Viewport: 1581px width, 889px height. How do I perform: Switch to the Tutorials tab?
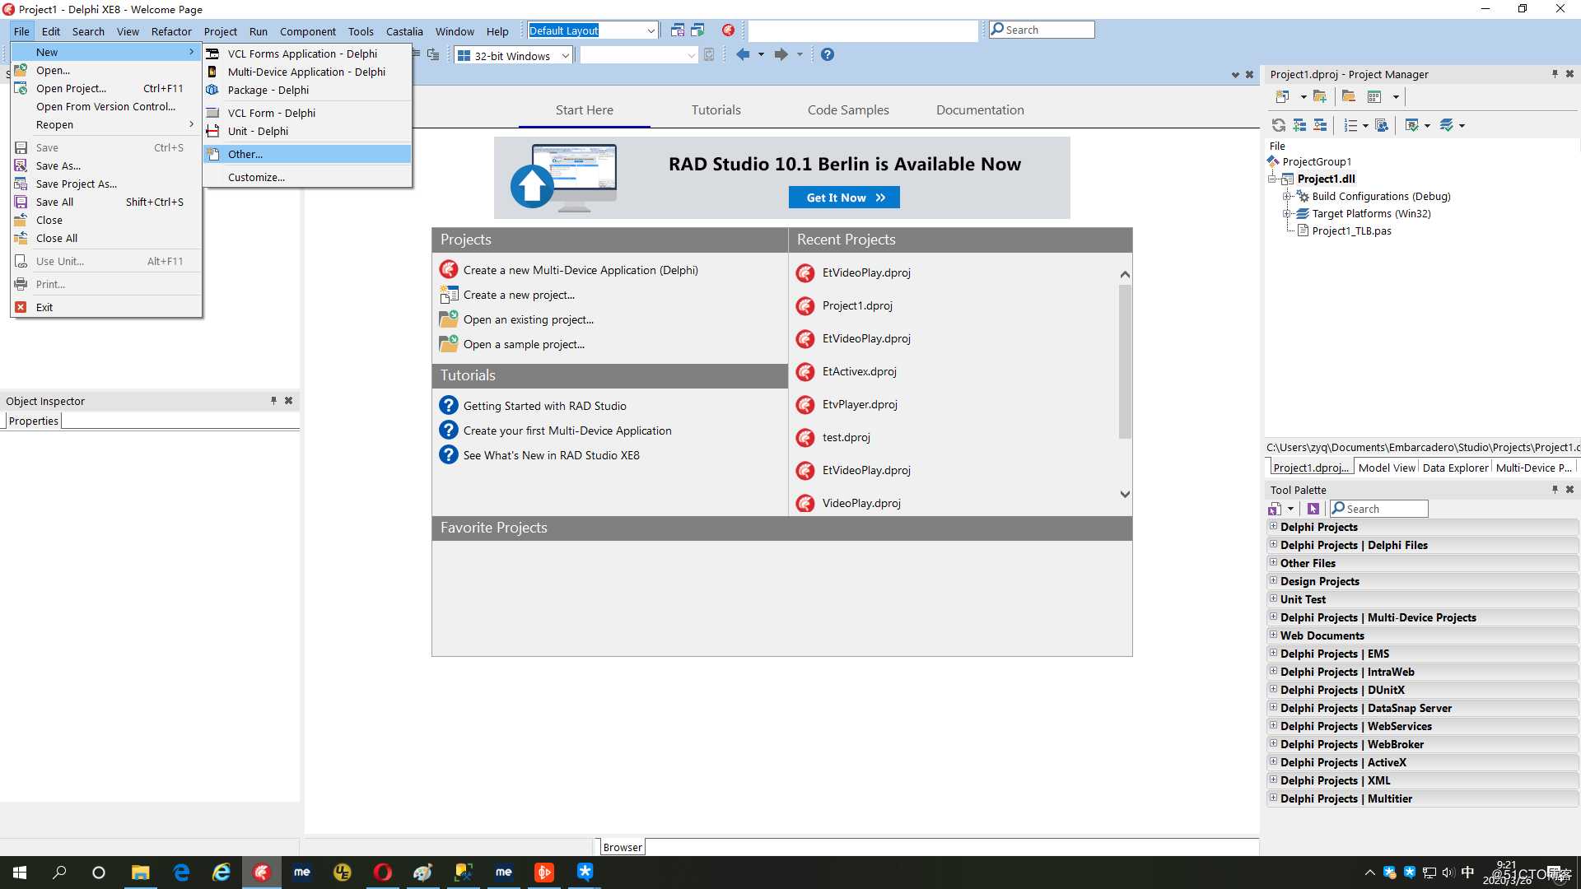716,109
